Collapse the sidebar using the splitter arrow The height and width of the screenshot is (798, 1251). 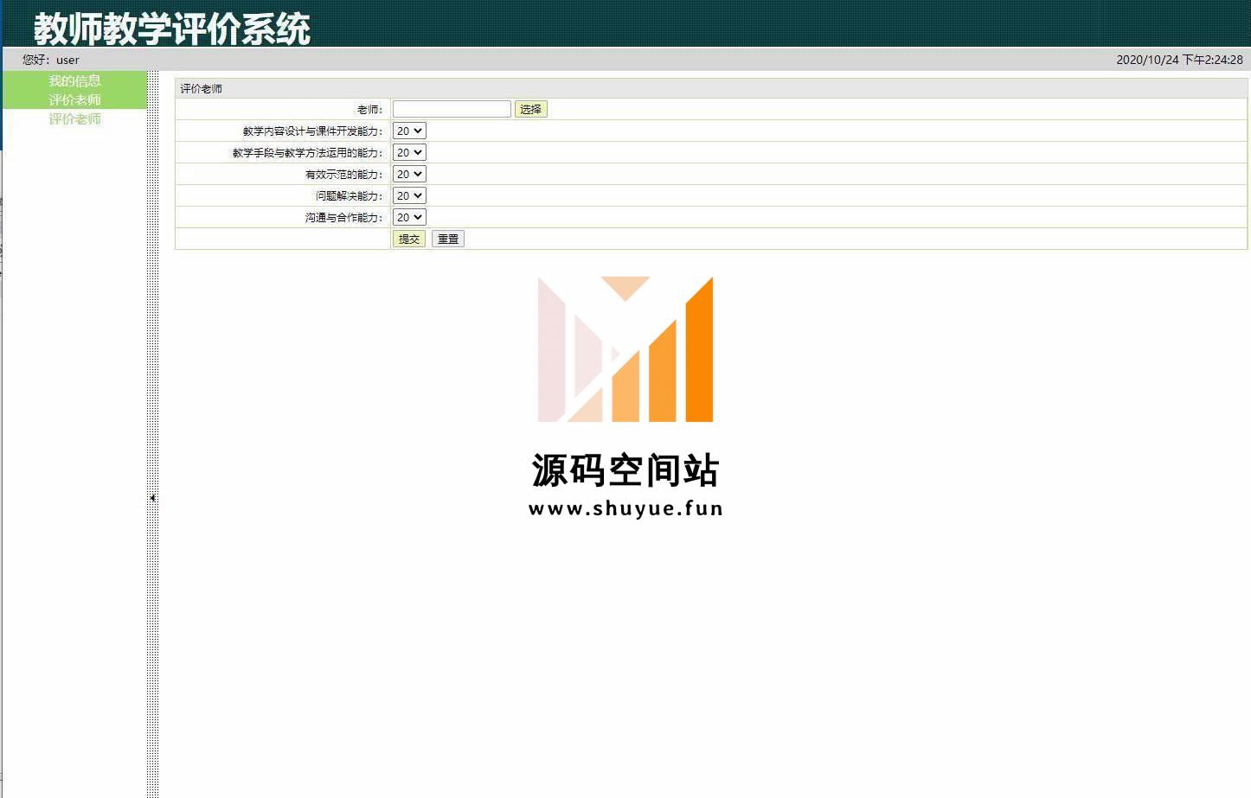(x=152, y=498)
